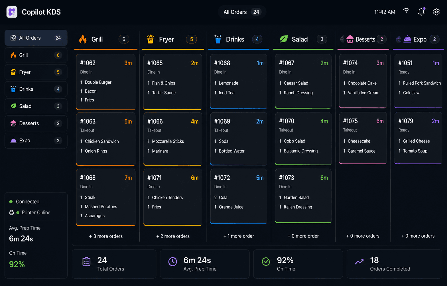The height and width of the screenshot is (286, 447).
Task: Open order #1067 Caesar Salad card
Action: pos(303,81)
